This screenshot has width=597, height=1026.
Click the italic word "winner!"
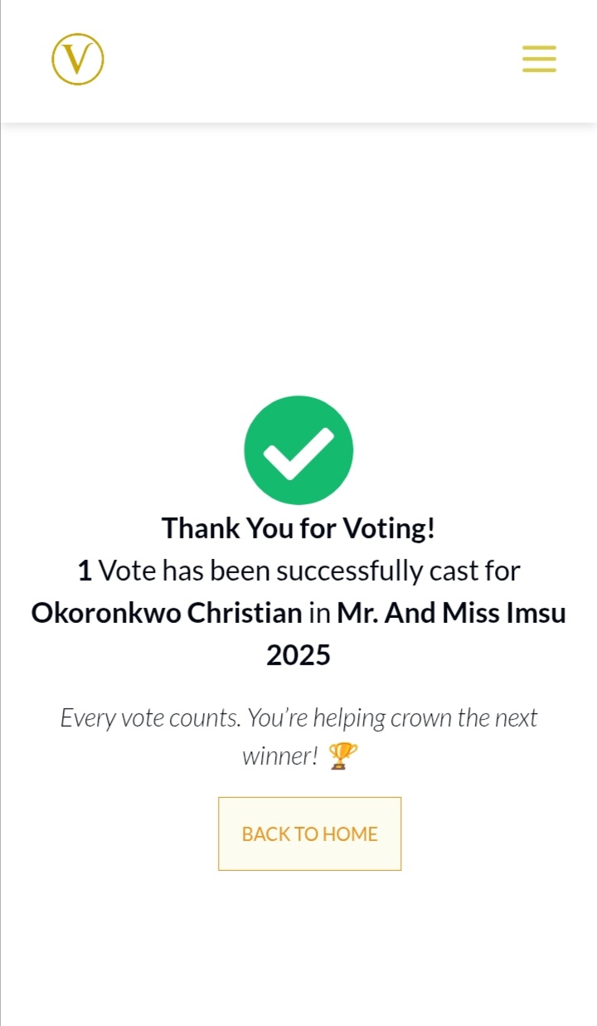[280, 756]
